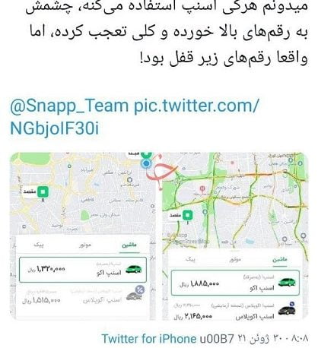Switch to the موتور tab in left screenshot

[x=85, y=245]
